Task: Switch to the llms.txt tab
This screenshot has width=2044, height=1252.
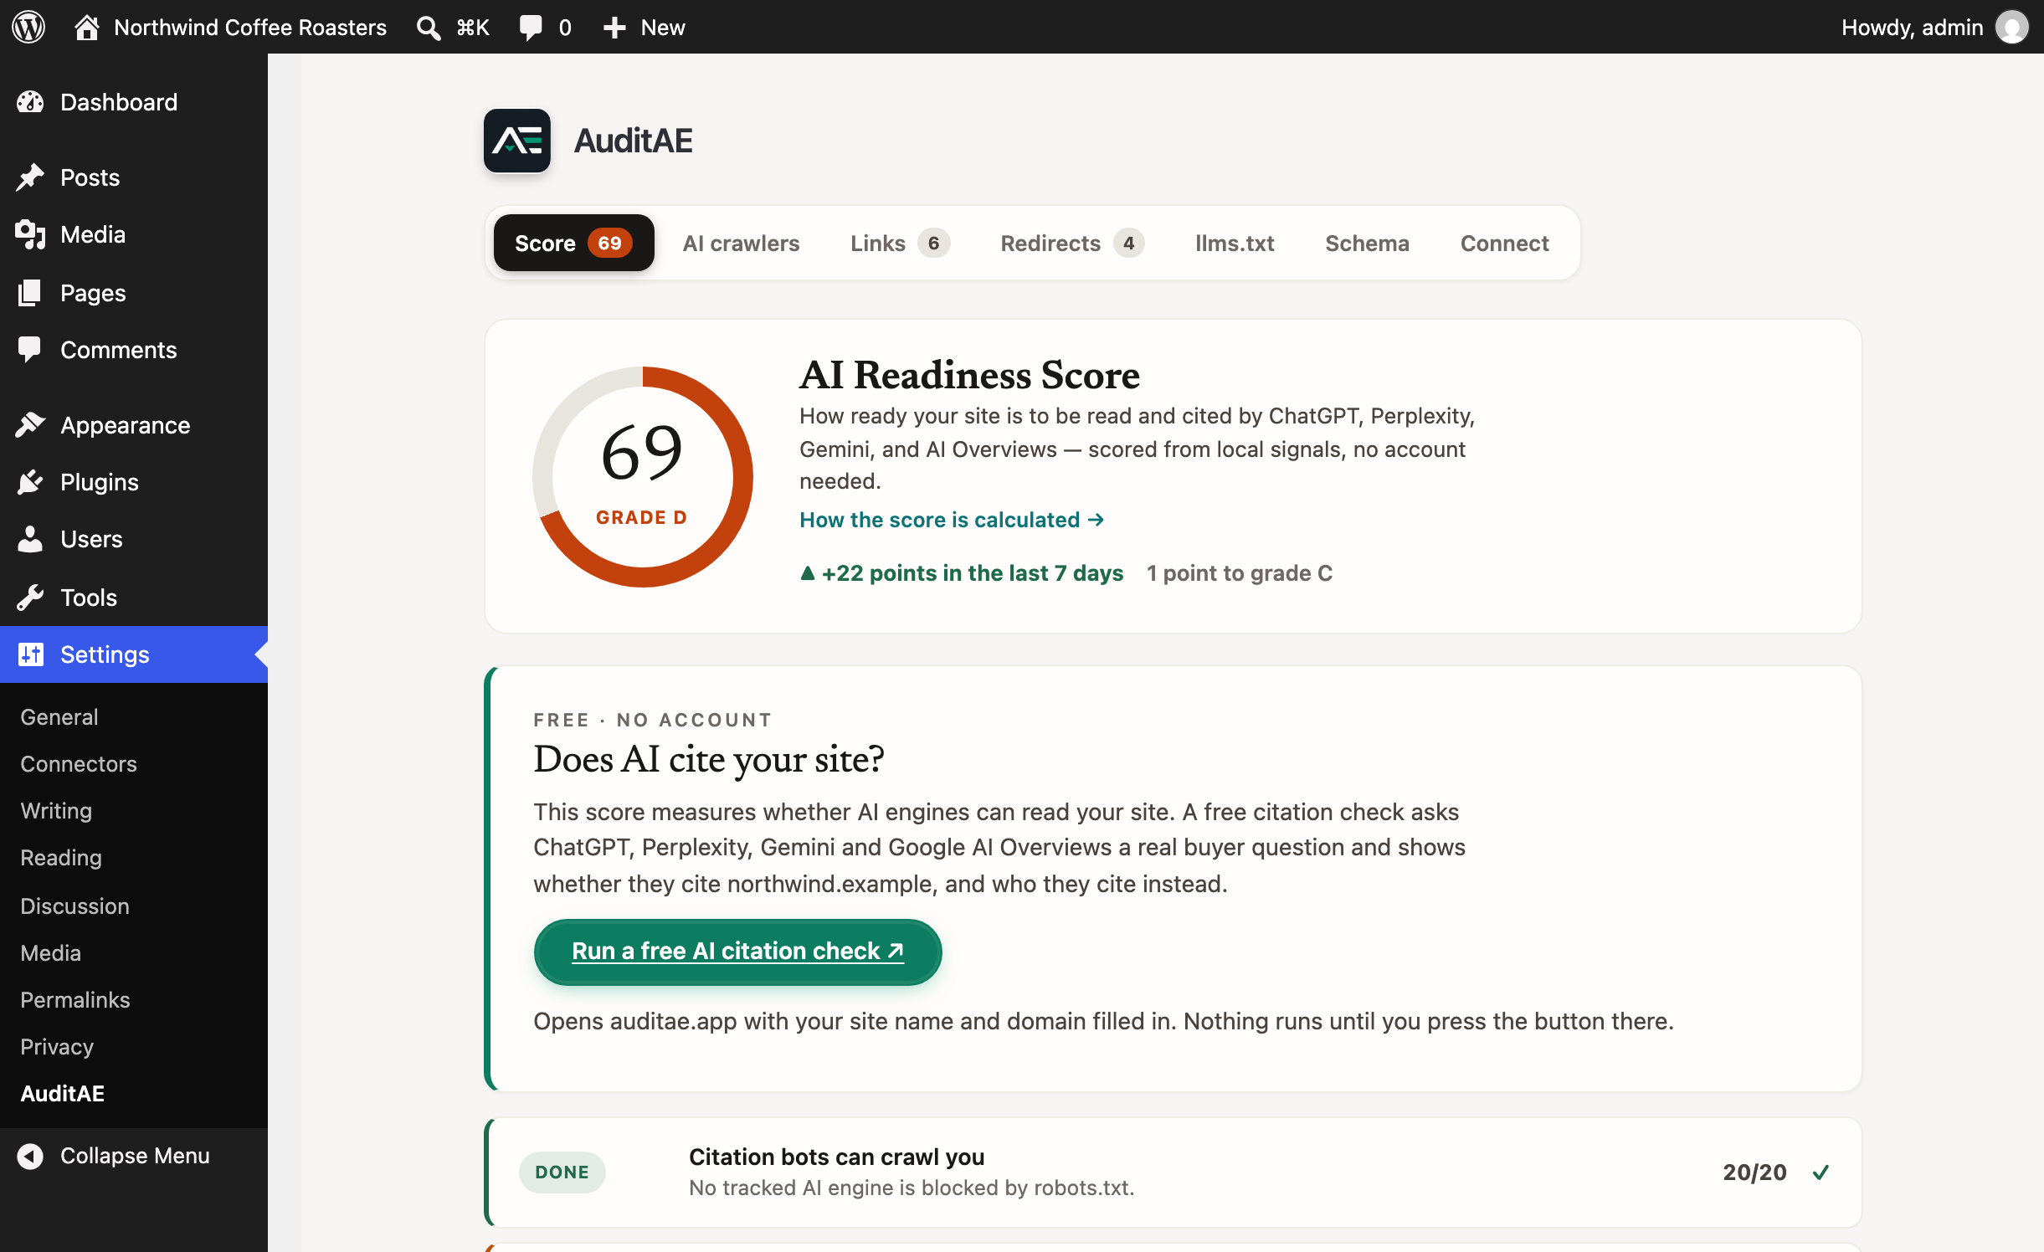Action: click(1235, 243)
